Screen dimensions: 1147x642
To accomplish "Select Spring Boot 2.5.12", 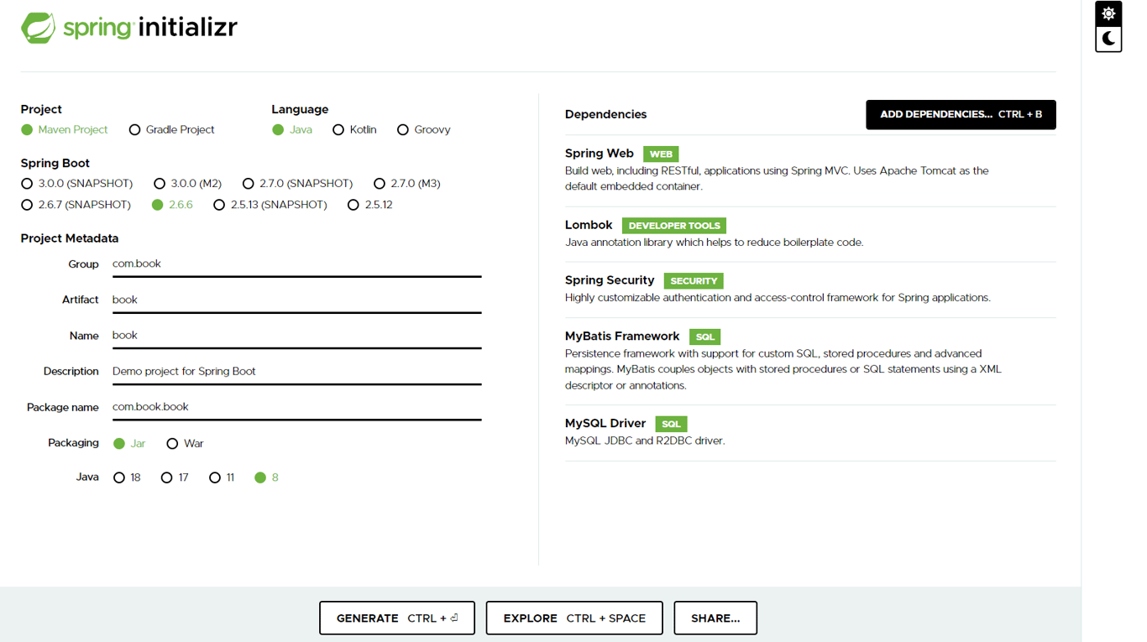I will [x=370, y=205].
